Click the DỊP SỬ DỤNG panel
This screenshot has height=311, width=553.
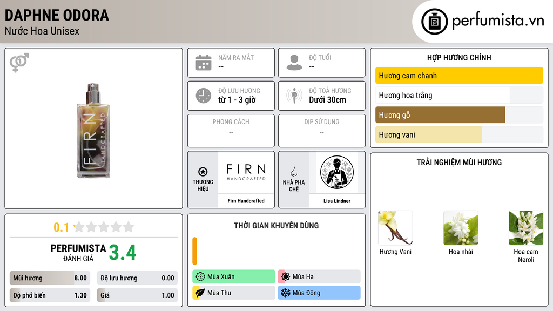[x=322, y=131]
